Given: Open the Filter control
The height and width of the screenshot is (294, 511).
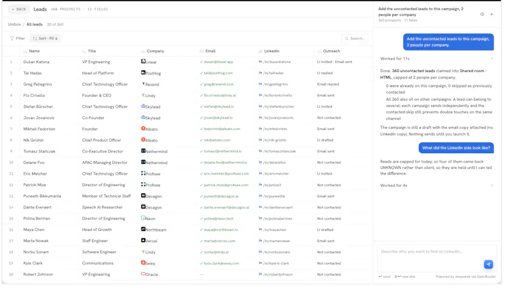Looking at the screenshot, I should [x=18, y=38].
